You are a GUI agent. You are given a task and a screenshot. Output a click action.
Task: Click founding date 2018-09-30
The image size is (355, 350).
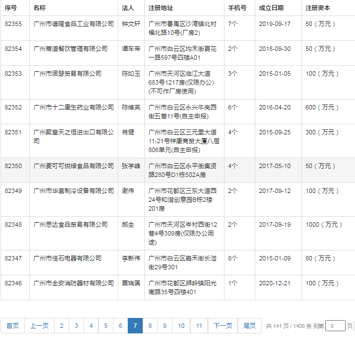tap(275, 49)
